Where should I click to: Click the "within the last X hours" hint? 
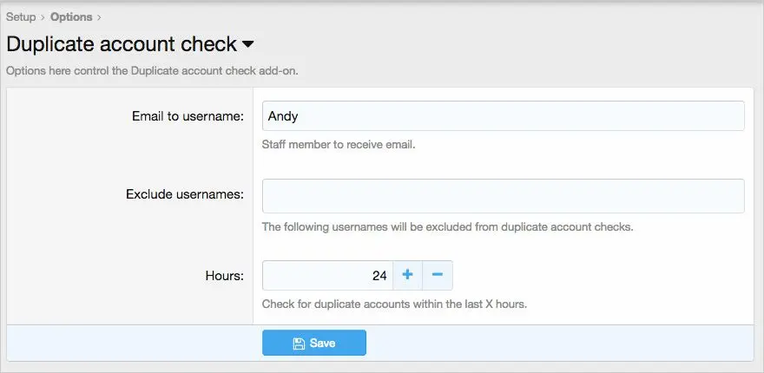pos(394,304)
